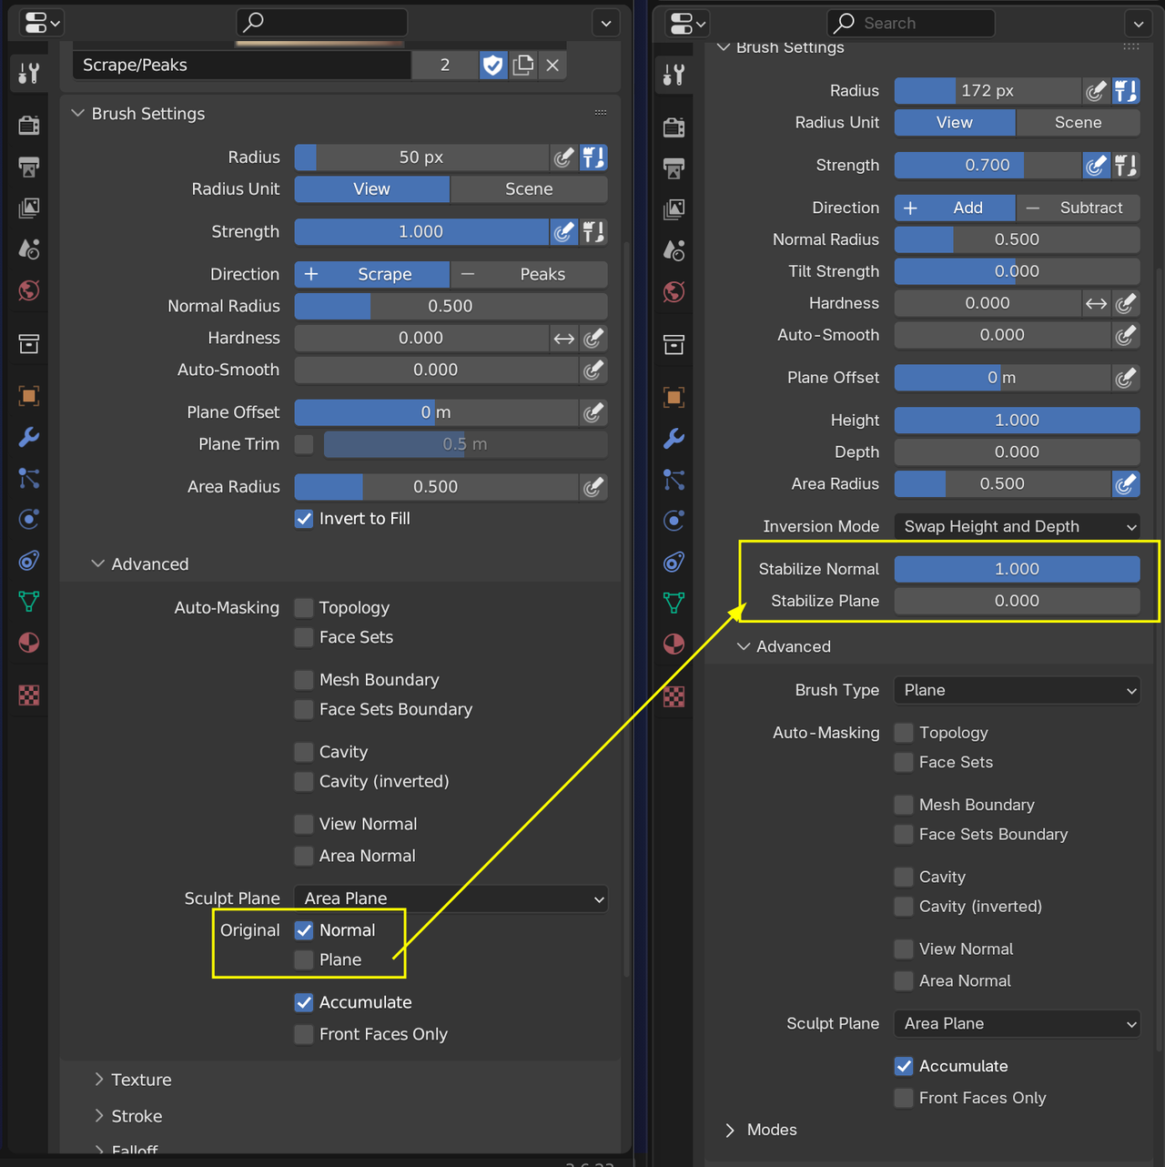Uncheck the Invert to Fill checkbox
The image size is (1165, 1167).
click(x=304, y=519)
